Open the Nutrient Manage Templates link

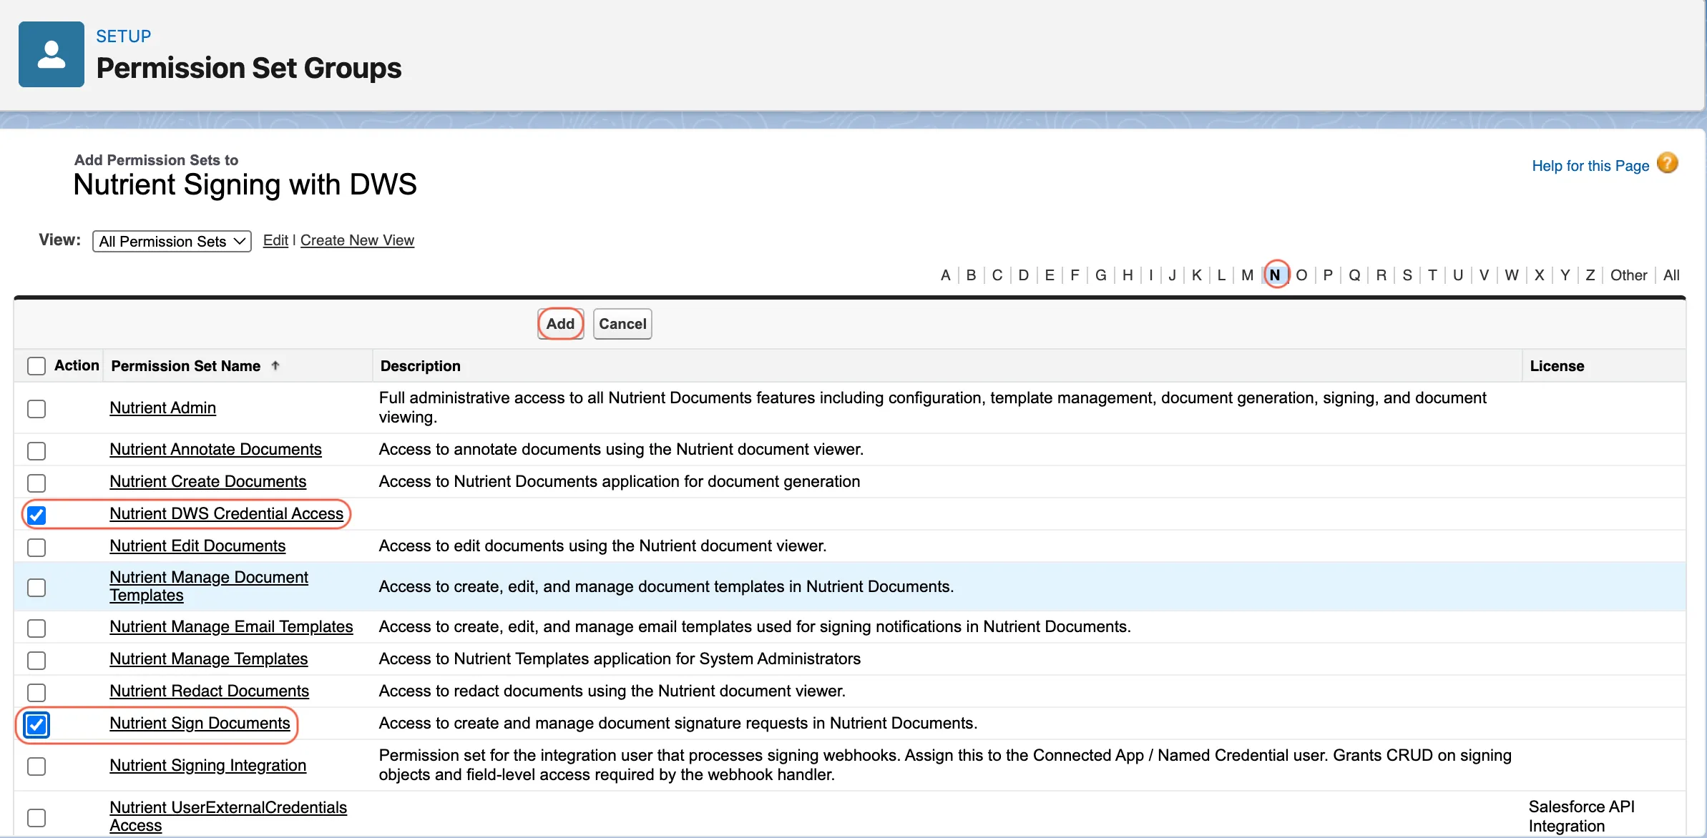click(x=208, y=659)
